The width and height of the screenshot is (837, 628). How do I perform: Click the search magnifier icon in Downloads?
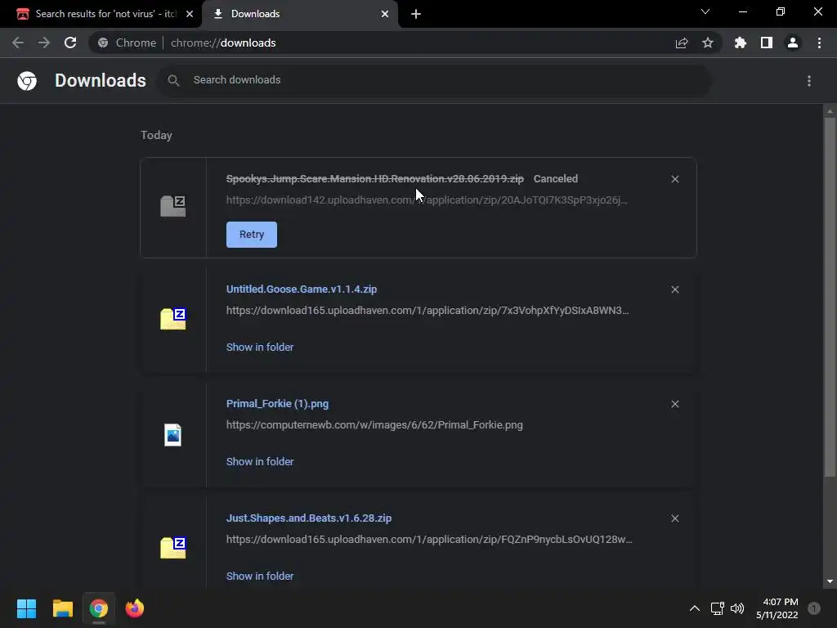click(173, 80)
